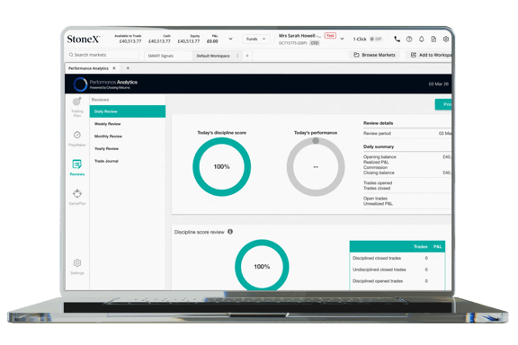Click the Opening balance entry
The height and width of the screenshot is (345, 518).
407,157
